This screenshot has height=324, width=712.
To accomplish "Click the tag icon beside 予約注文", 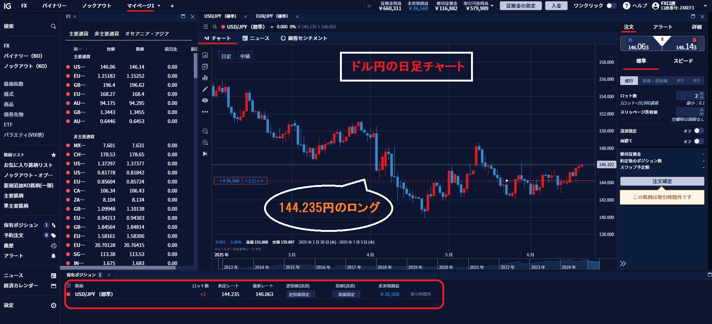I will [54, 235].
